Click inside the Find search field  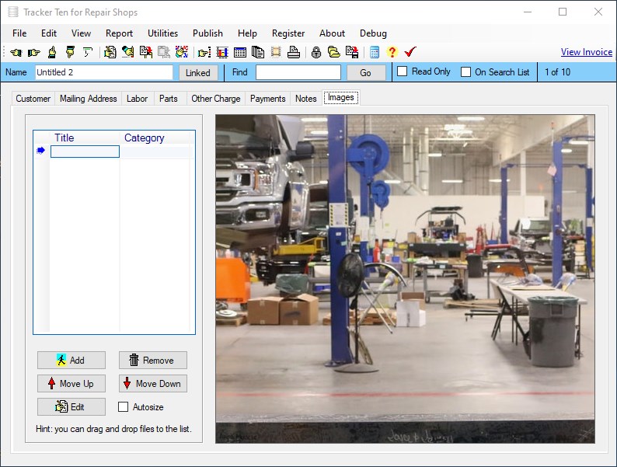click(x=298, y=72)
